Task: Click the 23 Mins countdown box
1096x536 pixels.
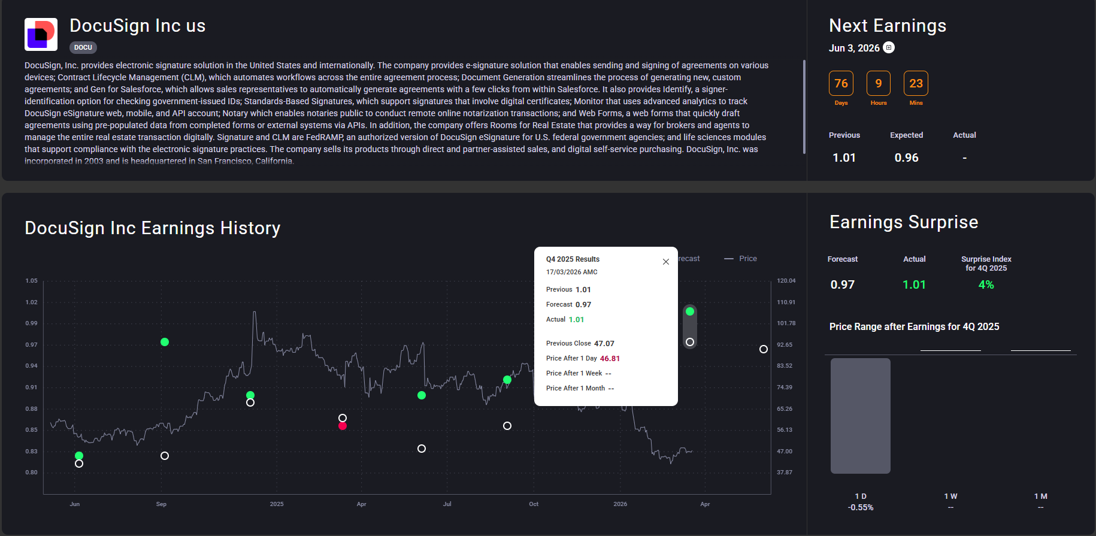Action: pos(916,83)
